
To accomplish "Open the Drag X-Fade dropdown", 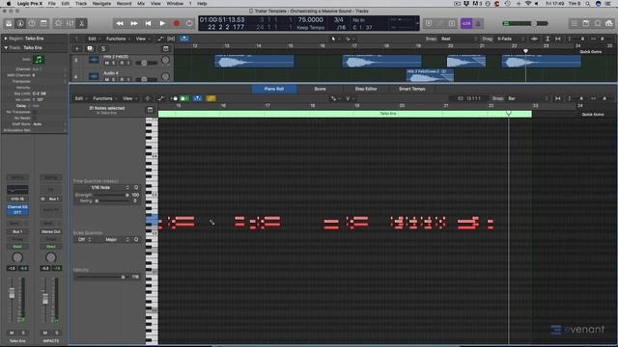I will 511,39.
